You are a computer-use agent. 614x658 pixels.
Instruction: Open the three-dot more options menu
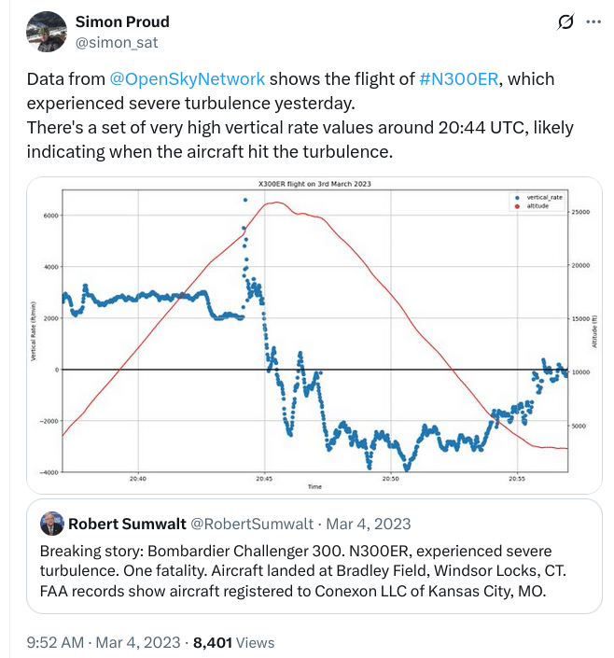[x=593, y=21]
